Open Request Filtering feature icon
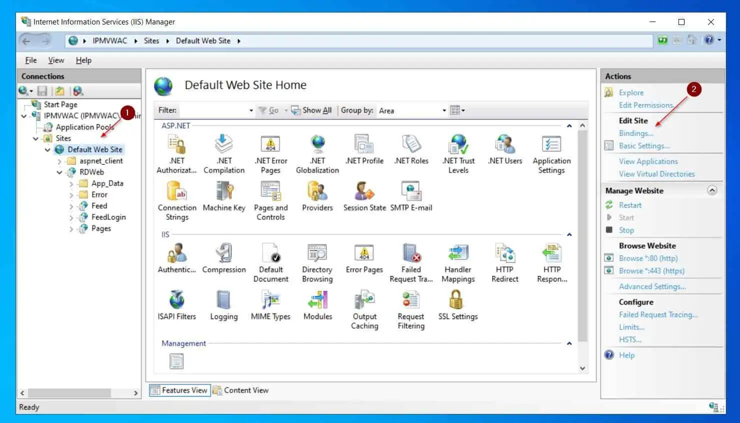This screenshot has height=423, width=740. (411, 310)
